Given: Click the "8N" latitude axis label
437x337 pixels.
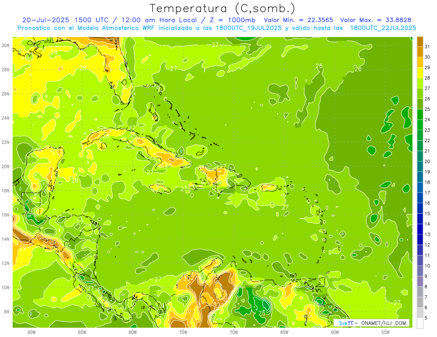Looking at the screenshot, I should pos(7,312).
